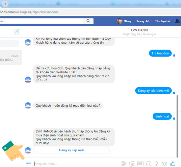
Task: Click the search magnifier icon
Action: point(88,21)
